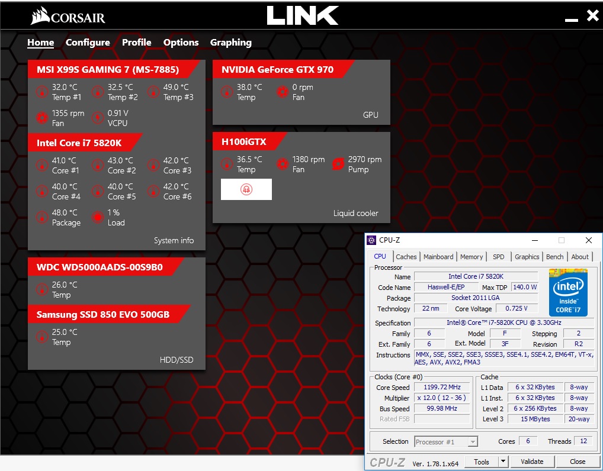Open the H100iGTX LED configuration tile
The height and width of the screenshot is (471, 603).
pyautogui.click(x=246, y=189)
